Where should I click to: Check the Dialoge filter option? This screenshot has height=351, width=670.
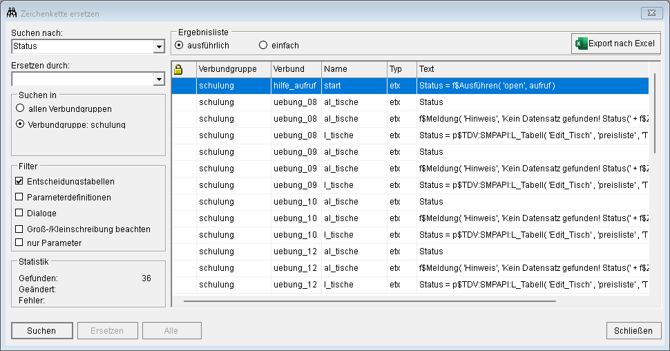[x=19, y=213]
